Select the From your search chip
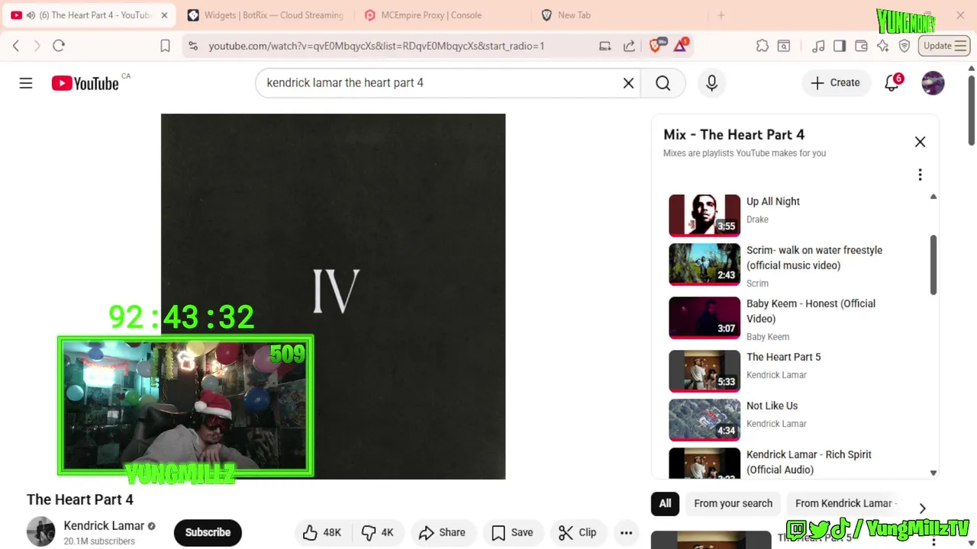This screenshot has width=977, height=549. click(x=733, y=503)
